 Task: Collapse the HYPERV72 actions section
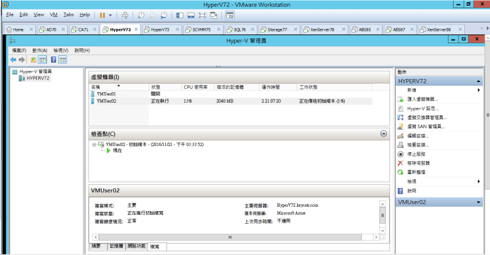(x=479, y=81)
